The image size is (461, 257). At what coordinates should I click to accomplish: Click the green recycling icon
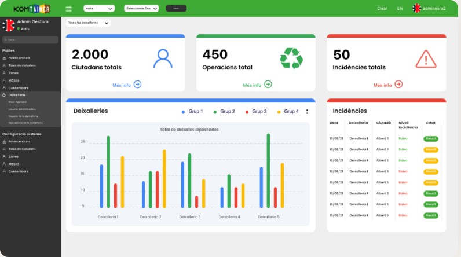291,58
